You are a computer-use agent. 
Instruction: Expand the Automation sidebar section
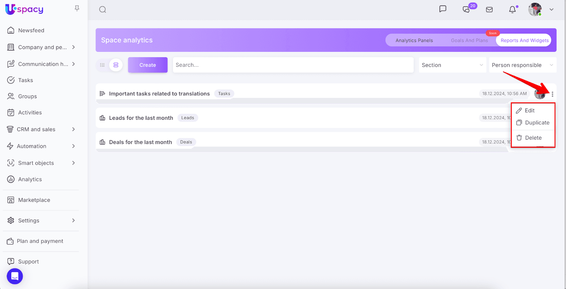point(74,146)
